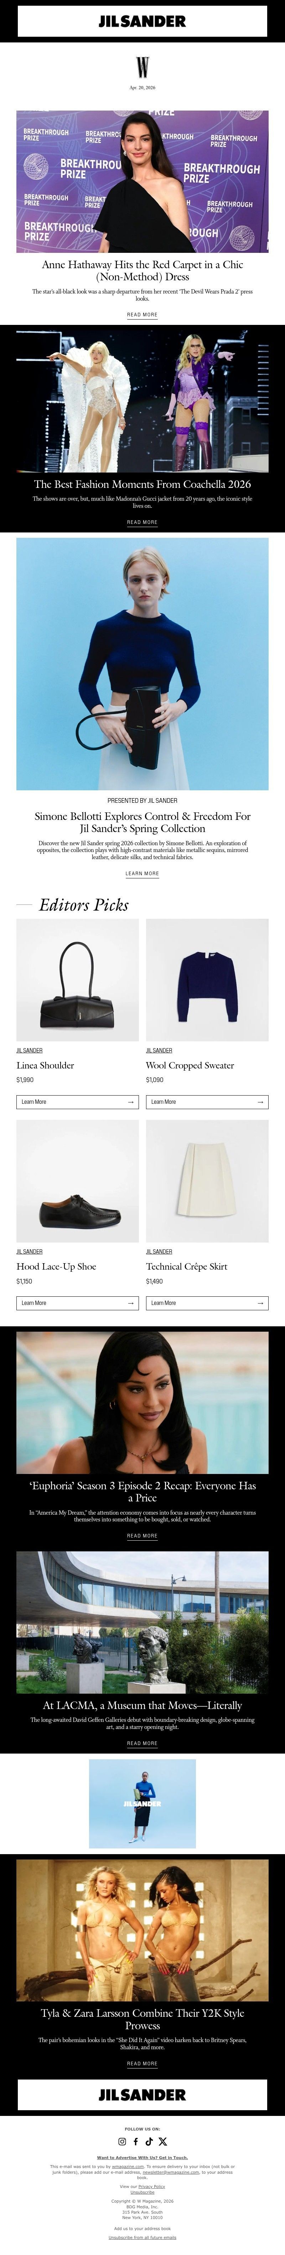Click the Jil Sander banner at top
Screen dimensions: 285x2255
pos(142,21)
